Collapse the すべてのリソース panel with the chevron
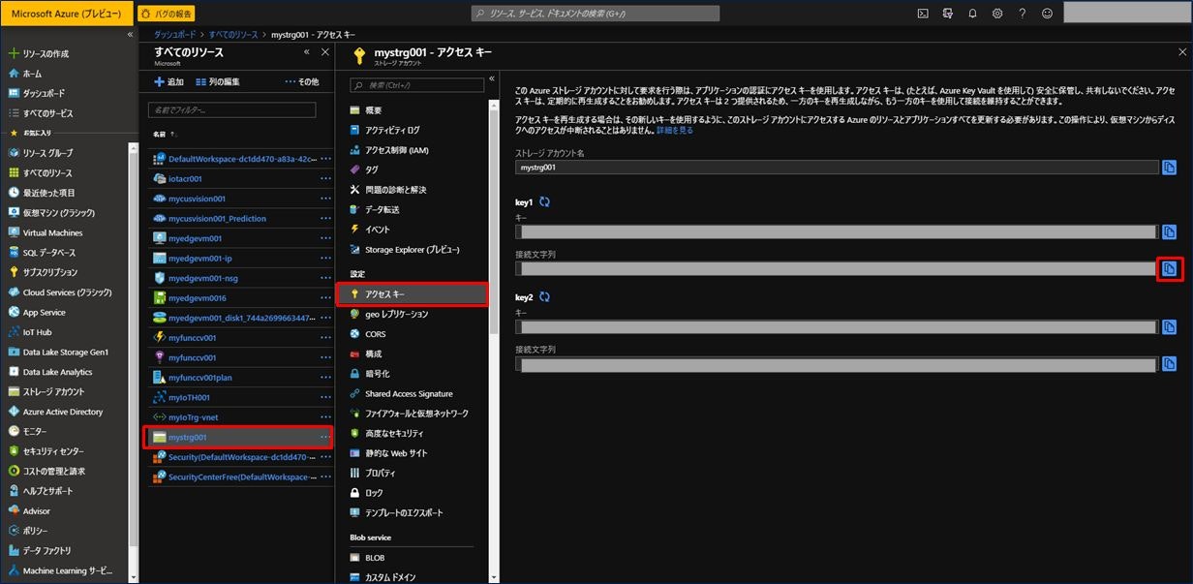 pyautogui.click(x=307, y=53)
